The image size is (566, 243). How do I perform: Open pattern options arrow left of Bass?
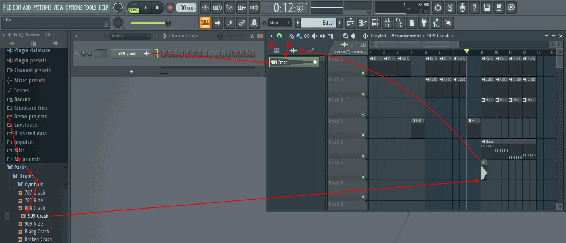coord(298,23)
